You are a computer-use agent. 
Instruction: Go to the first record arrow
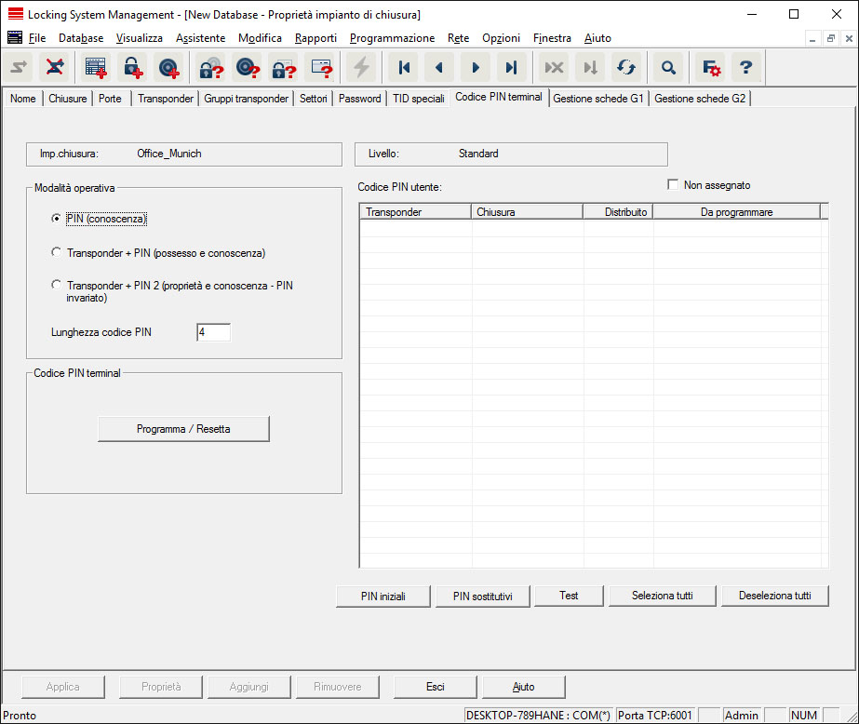click(x=404, y=67)
